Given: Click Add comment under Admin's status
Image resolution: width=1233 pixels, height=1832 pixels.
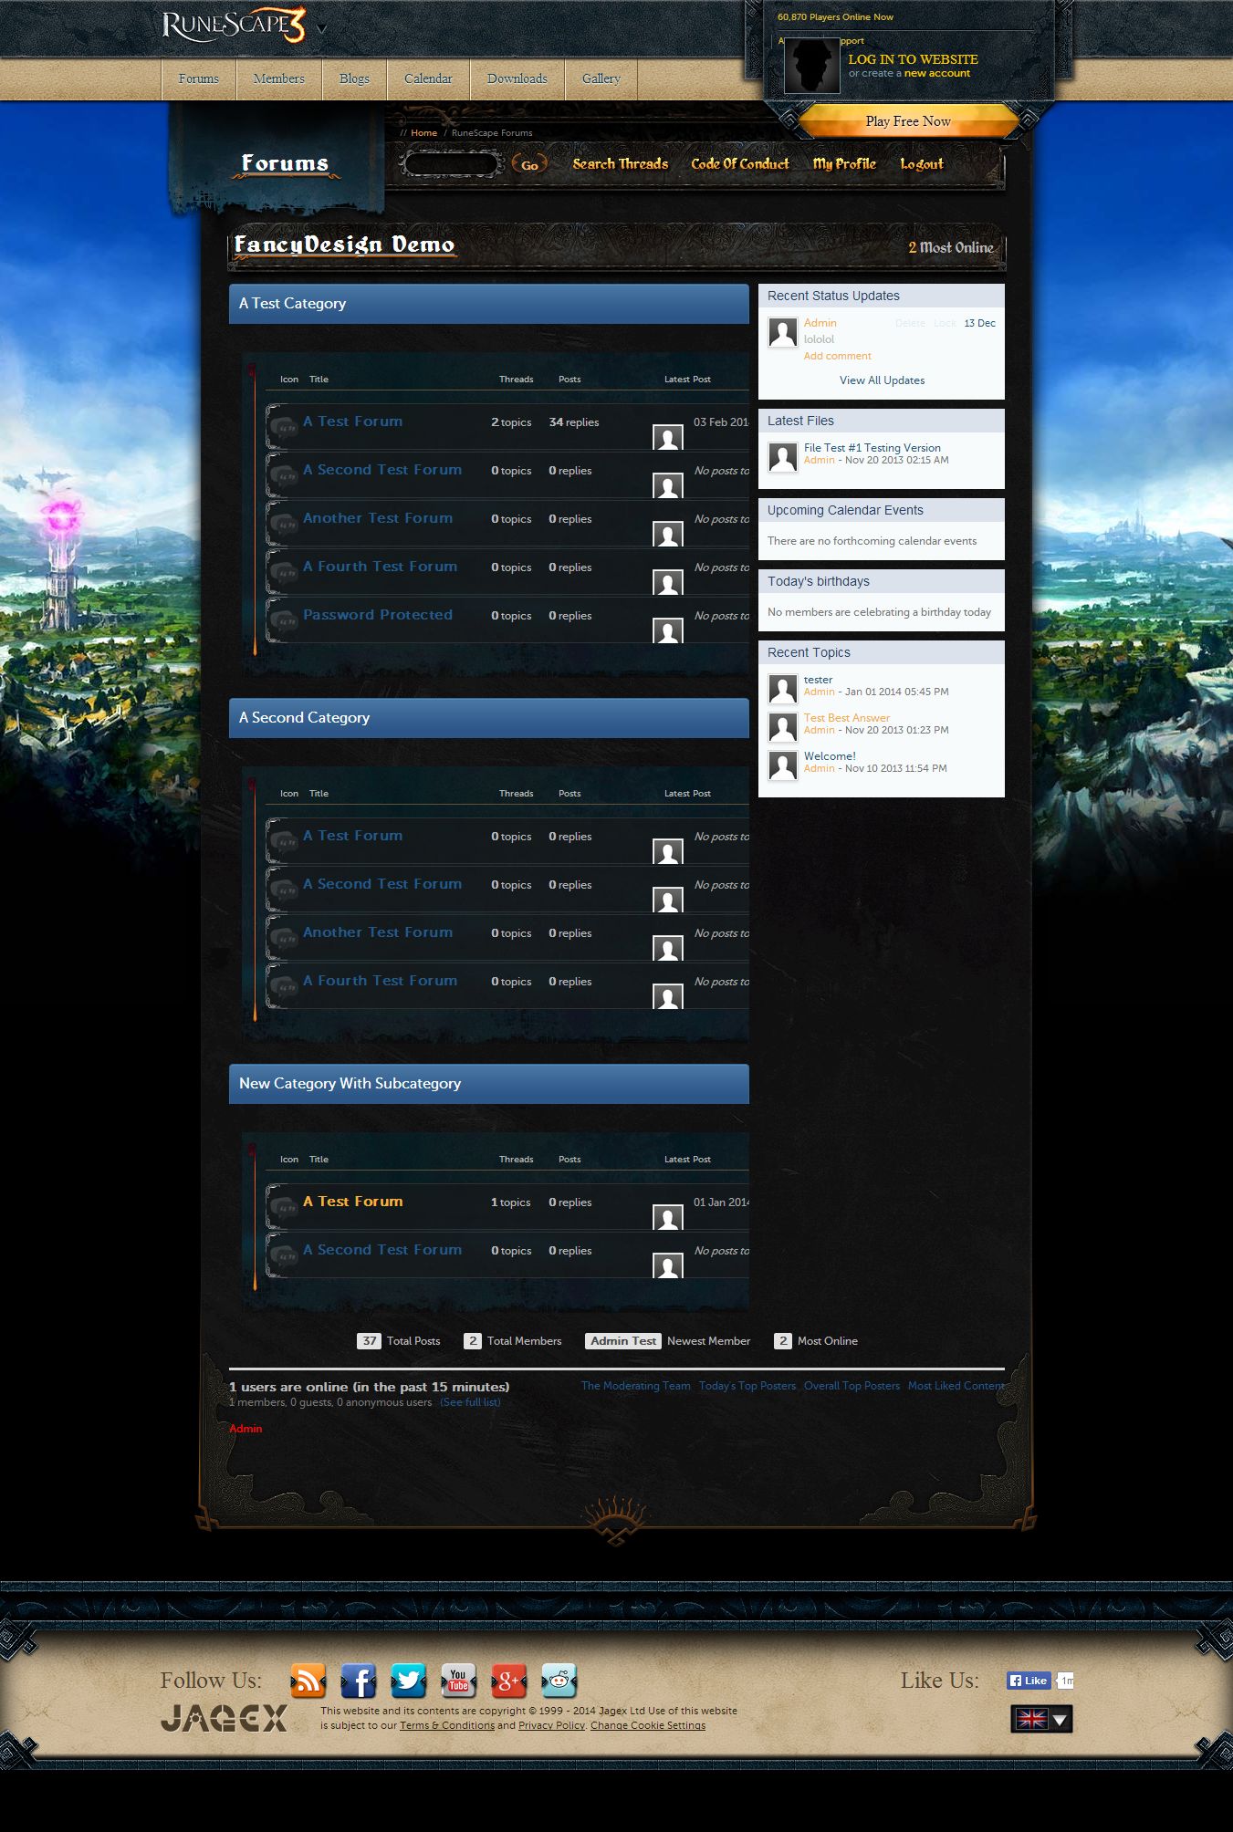Looking at the screenshot, I should [837, 356].
